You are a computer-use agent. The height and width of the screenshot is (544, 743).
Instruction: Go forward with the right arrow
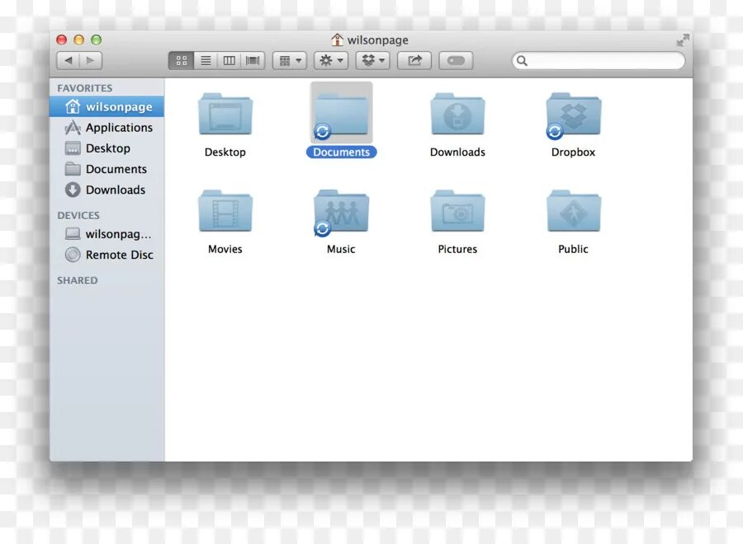point(91,60)
